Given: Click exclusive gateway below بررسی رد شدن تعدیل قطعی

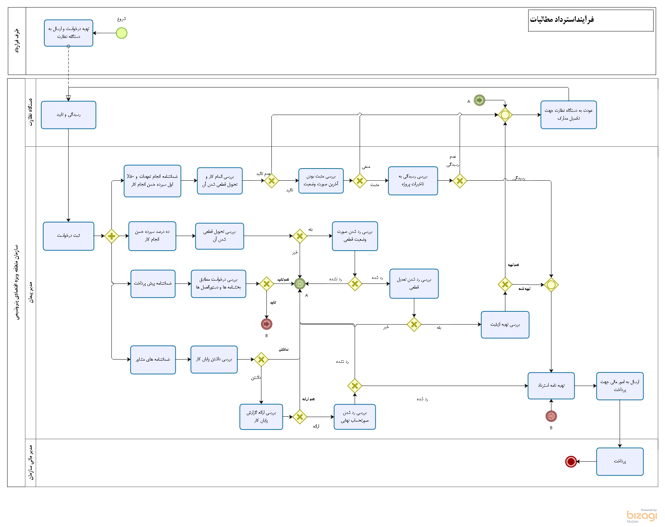Looking at the screenshot, I should (x=414, y=325).
